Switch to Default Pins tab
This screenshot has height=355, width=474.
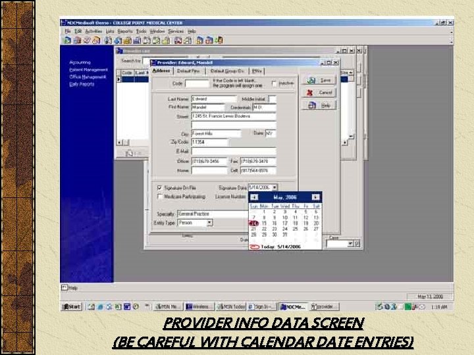pos(188,71)
